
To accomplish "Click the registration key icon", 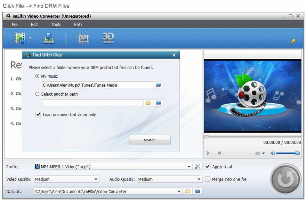I will pos(293,41).
